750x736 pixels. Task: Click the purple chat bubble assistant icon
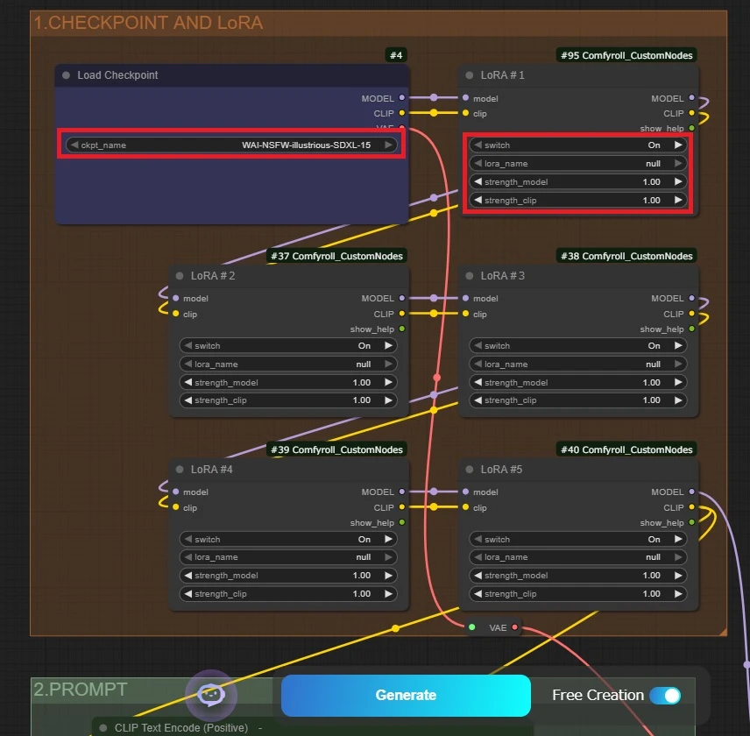(x=210, y=695)
